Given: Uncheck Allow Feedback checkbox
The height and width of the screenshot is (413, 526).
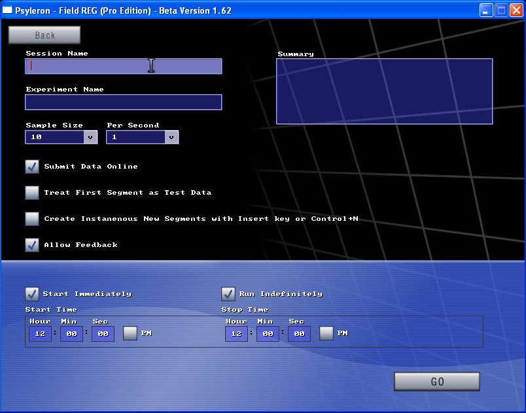Looking at the screenshot, I should click(x=32, y=245).
